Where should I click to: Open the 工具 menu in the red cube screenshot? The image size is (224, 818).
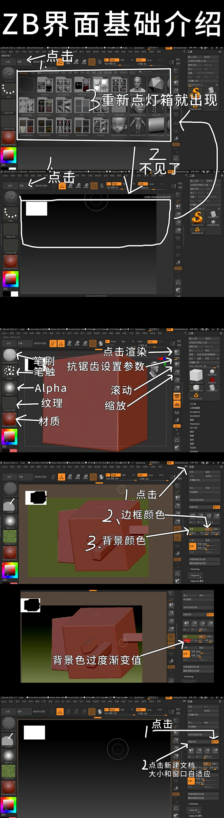coord(131,333)
